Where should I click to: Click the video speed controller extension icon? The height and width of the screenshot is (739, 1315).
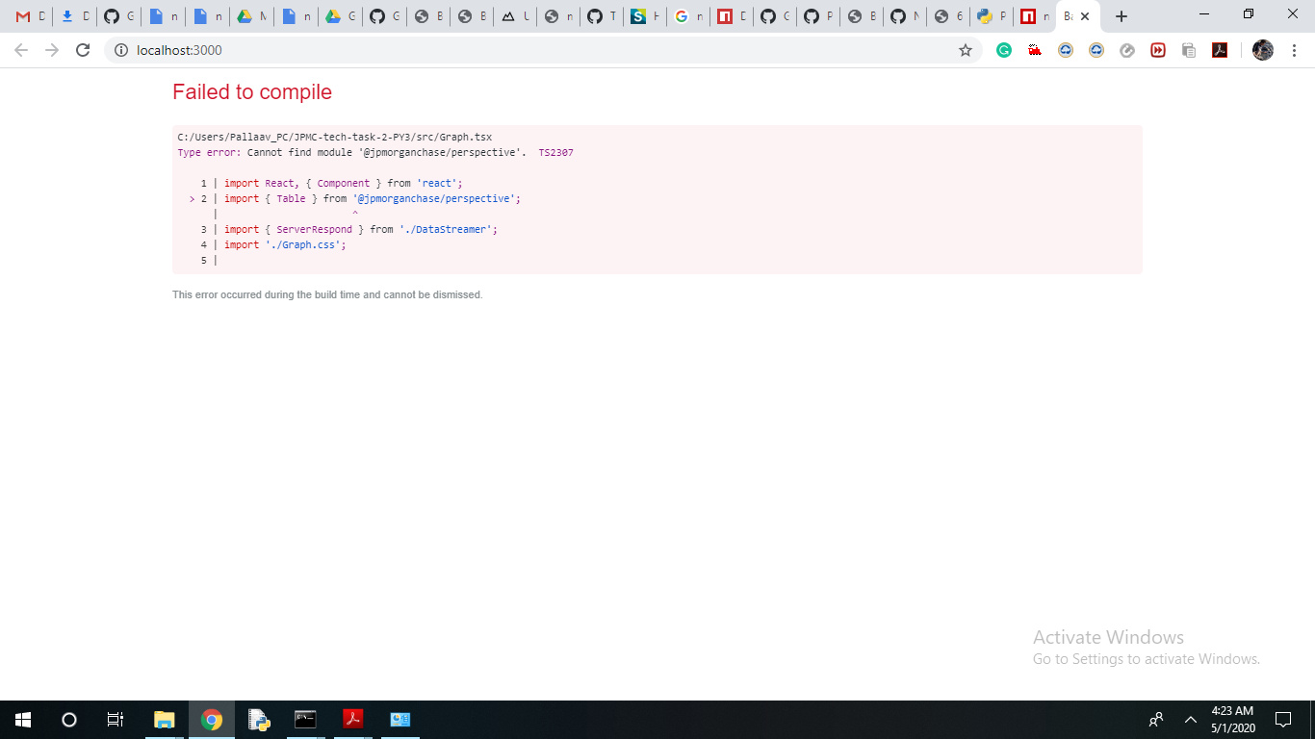1157,50
